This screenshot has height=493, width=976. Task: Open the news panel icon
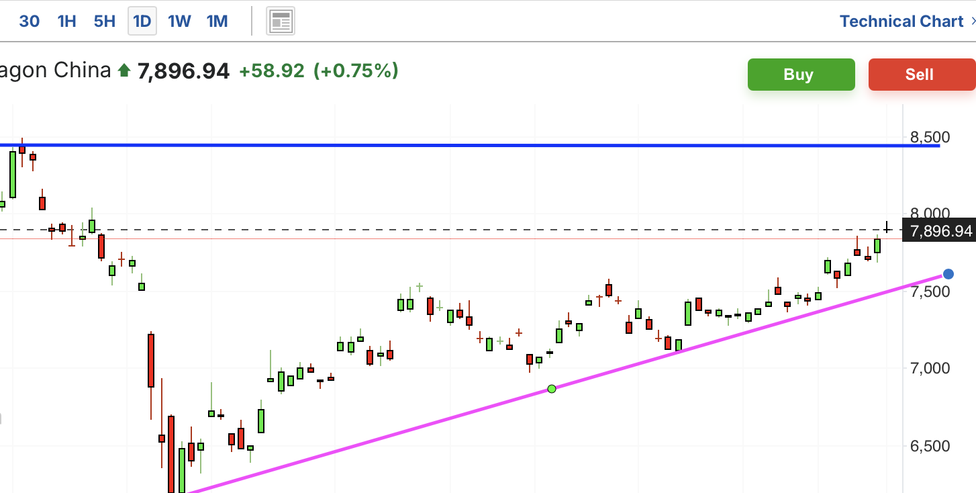(281, 21)
